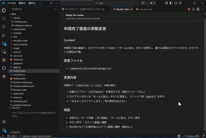
Task: Open the chat icon in title bar
Action: coord(143,3)
